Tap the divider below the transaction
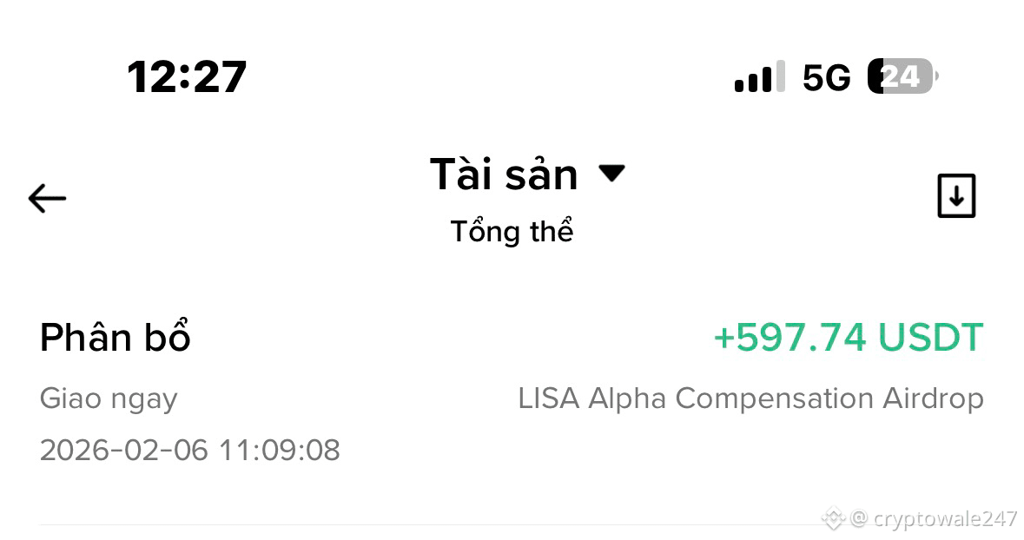Viewport: 1024px width, 540px height. tap(431, 524)
